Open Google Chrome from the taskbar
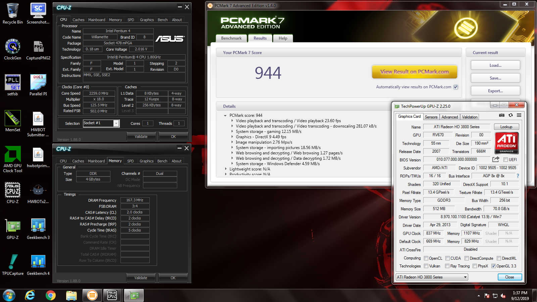The height and width of the screenshot is (302, 537). (51, 295)
